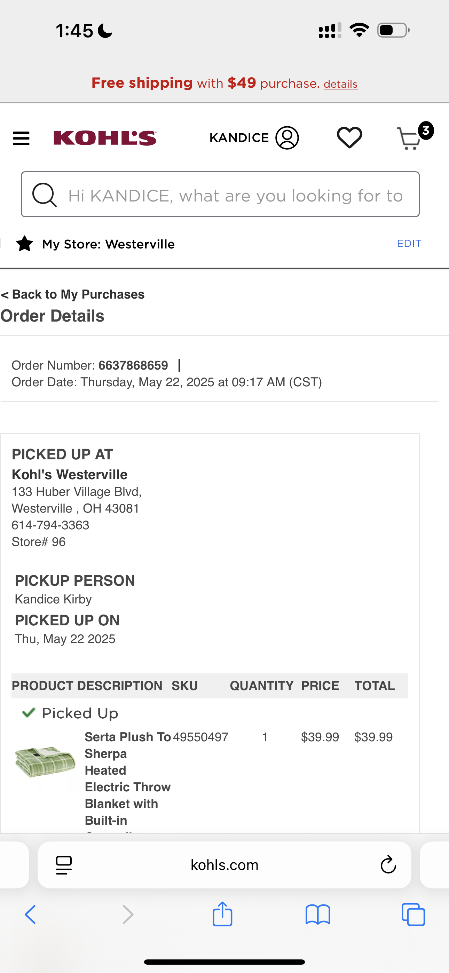Open the shopping cart with 3 items
This screenshot has width=449, height=973.
[414, 136]
